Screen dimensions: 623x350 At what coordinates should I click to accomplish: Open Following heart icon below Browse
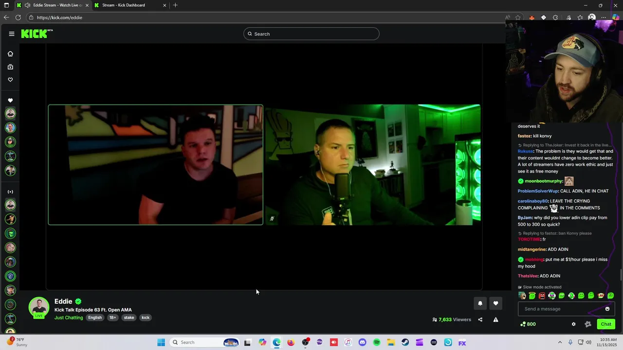coord(10,79)
